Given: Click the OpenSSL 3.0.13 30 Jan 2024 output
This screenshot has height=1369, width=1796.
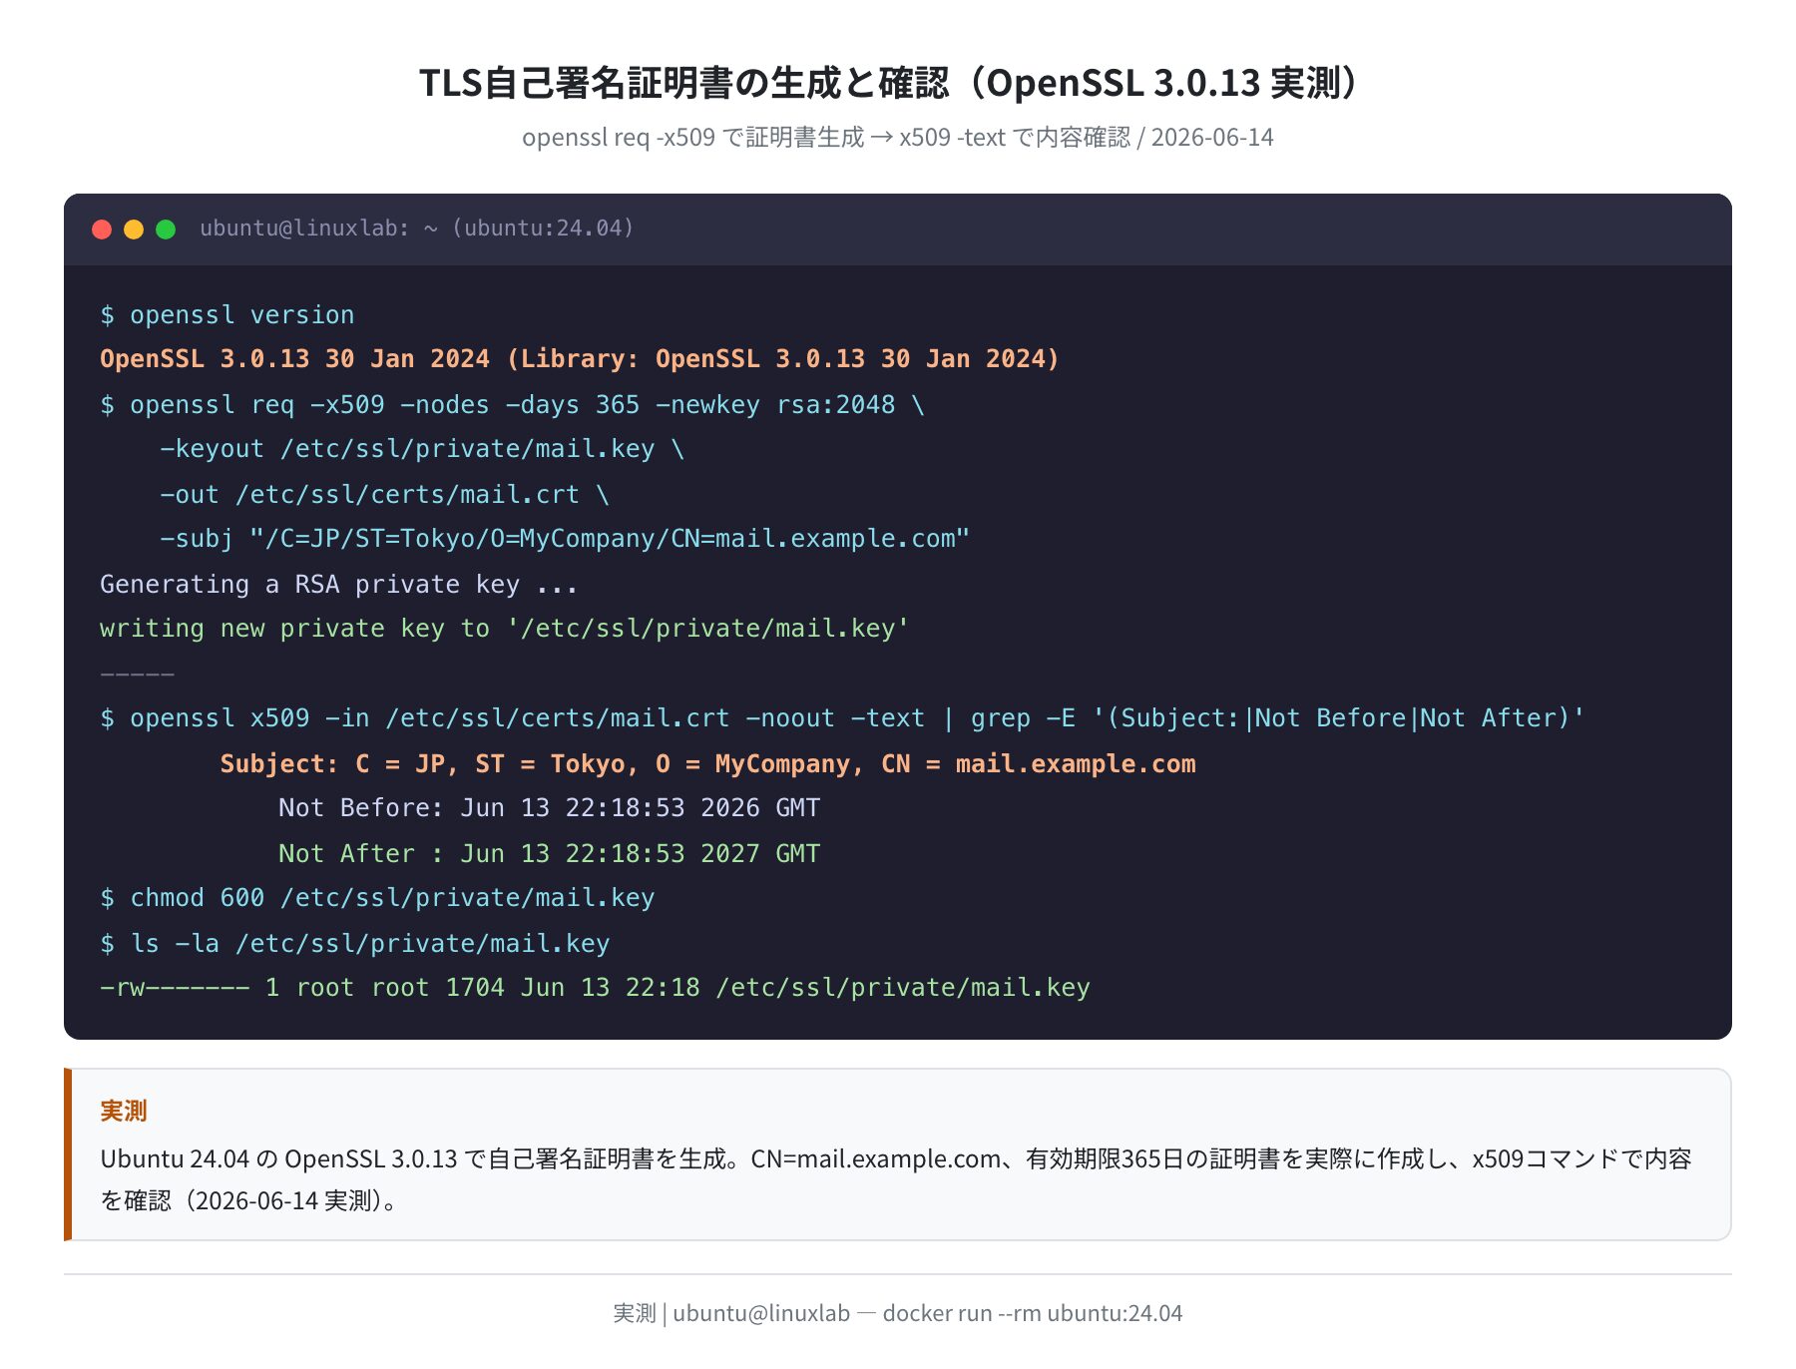Looking at the screenshot, I should [579, 359].
